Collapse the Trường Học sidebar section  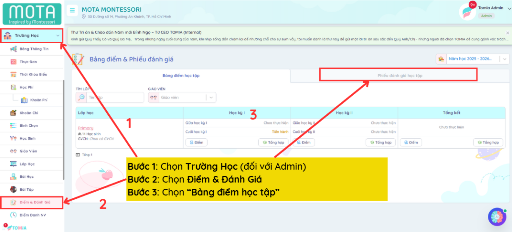coord(58,36)
